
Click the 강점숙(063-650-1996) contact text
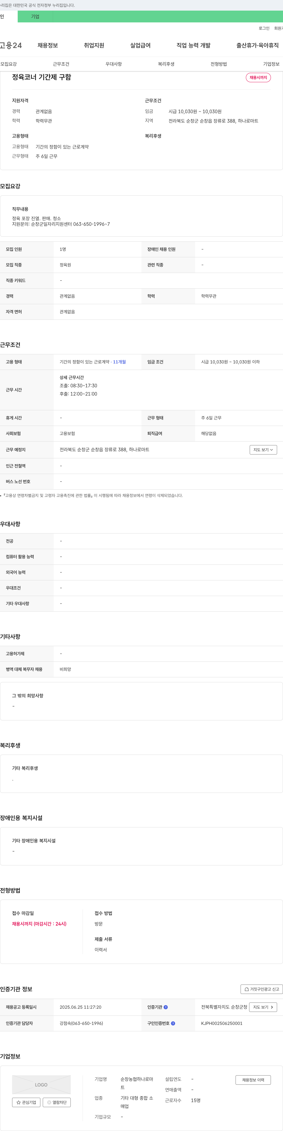[81, 1023]
